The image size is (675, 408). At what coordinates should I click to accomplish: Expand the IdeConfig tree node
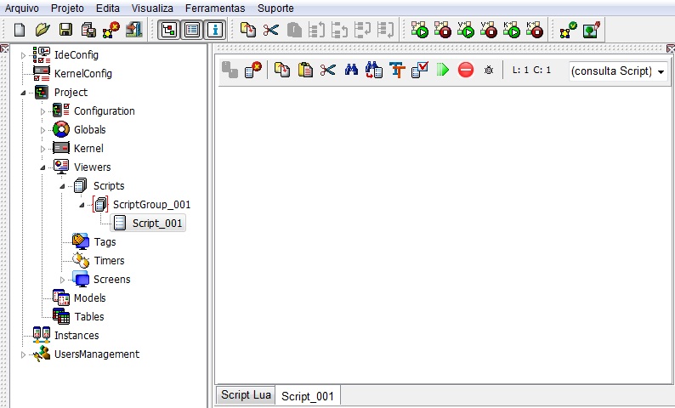tap(23, 55)
